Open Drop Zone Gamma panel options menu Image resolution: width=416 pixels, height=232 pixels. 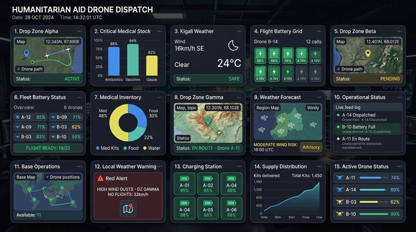coord(239,97)
